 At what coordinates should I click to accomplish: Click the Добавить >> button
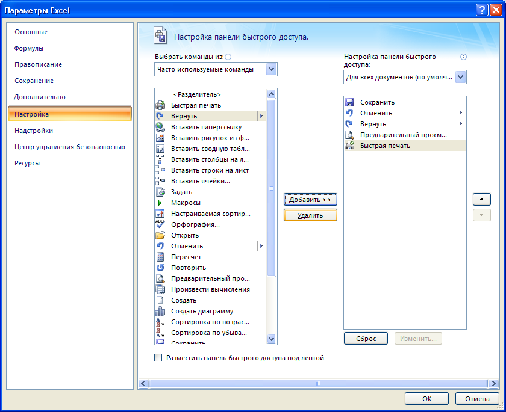(x=310, y=200)
